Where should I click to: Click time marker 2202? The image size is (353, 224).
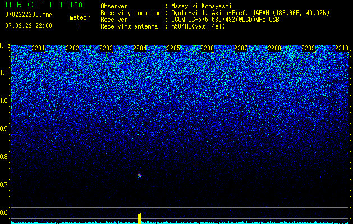tap(72, 48)
